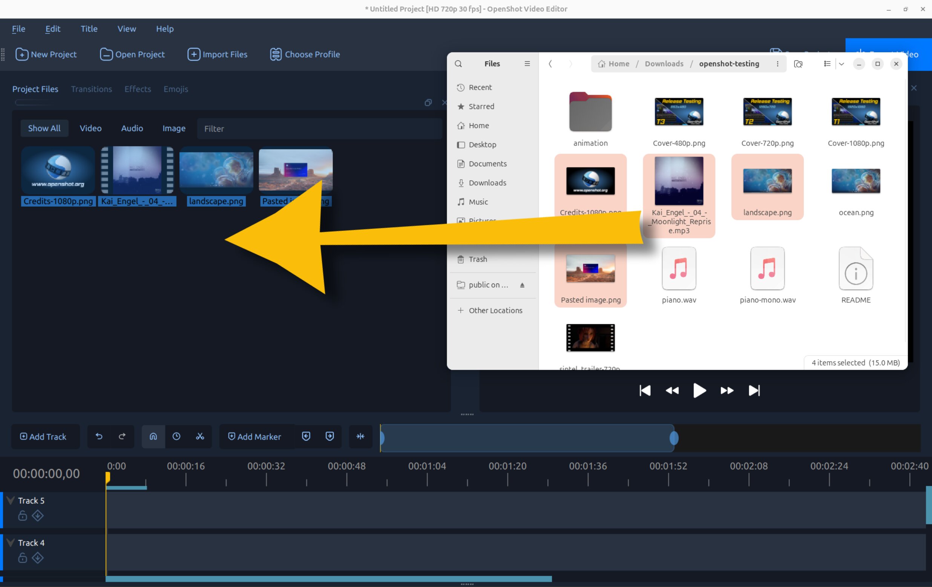Click the redo arrow icon
932x587 pixels.
click(122, 437)
